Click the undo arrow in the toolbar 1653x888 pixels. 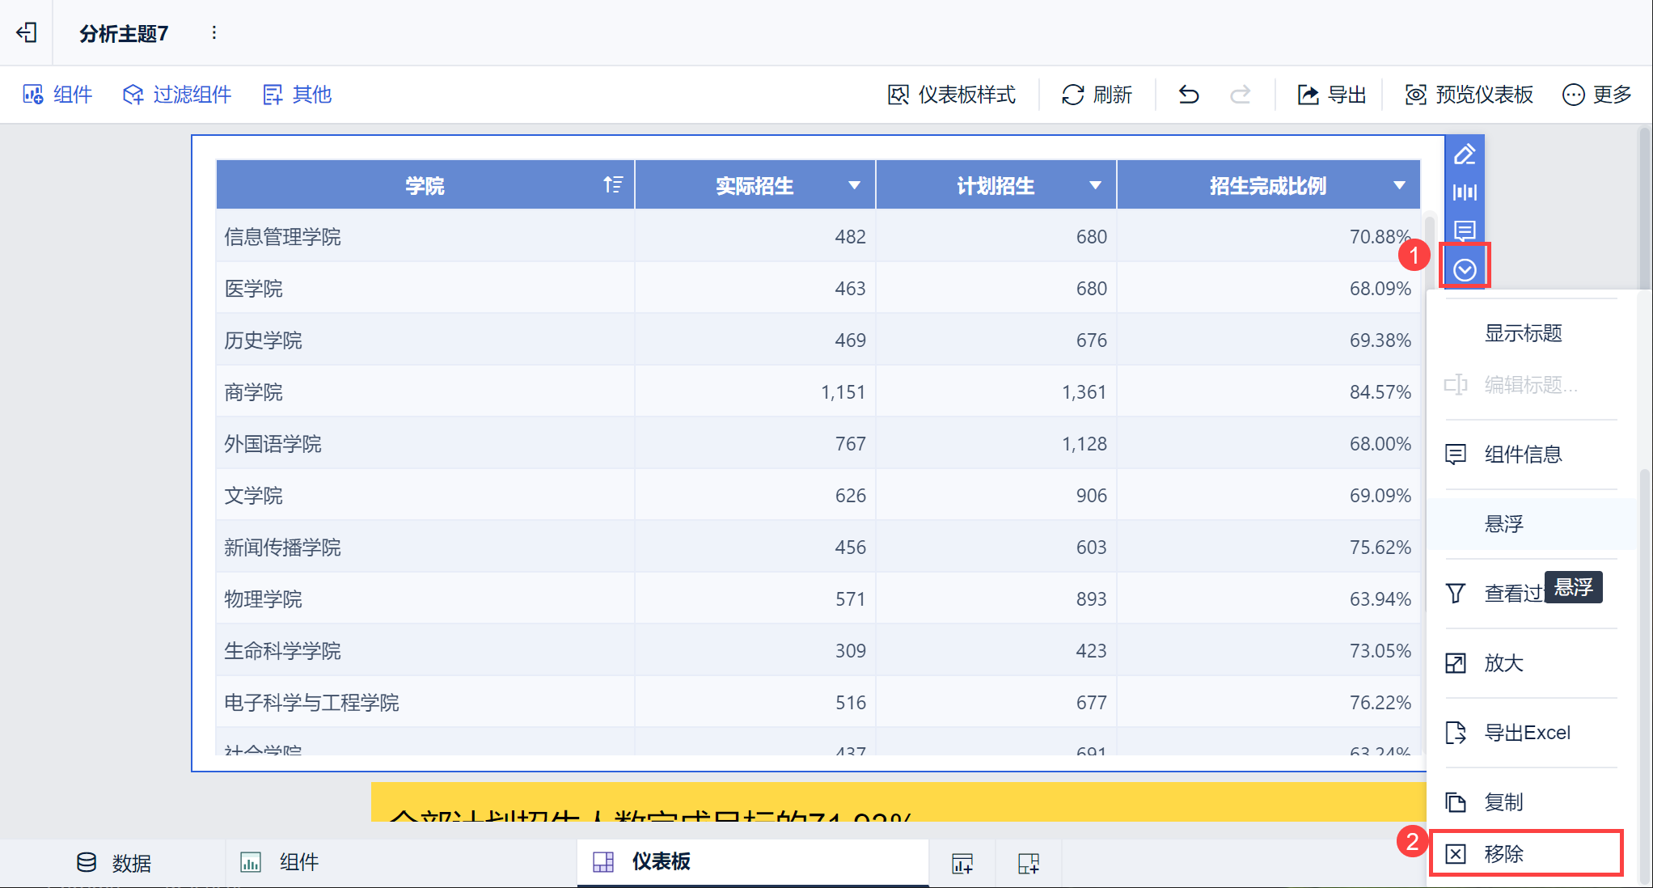tap(1188, 95)
